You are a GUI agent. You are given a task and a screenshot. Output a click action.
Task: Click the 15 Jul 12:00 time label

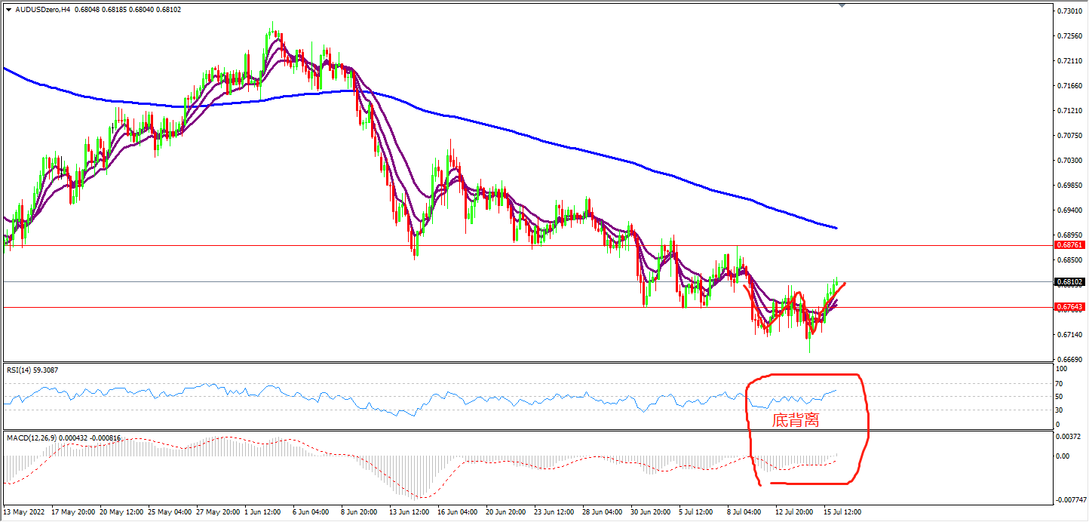pyautogui.click(x=842, y=512)
